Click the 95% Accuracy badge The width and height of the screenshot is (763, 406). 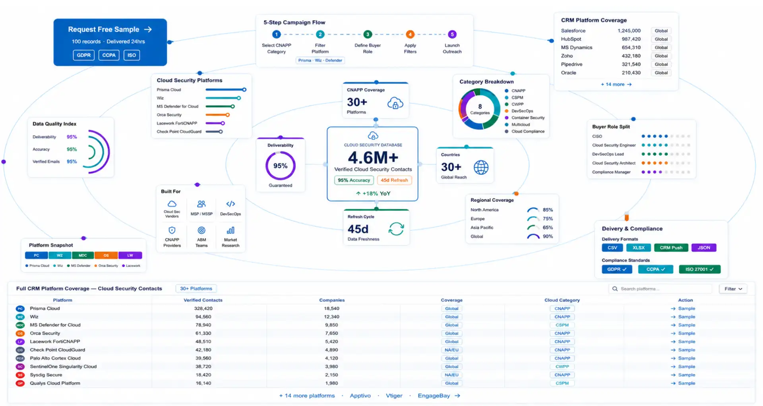point(354,180)
